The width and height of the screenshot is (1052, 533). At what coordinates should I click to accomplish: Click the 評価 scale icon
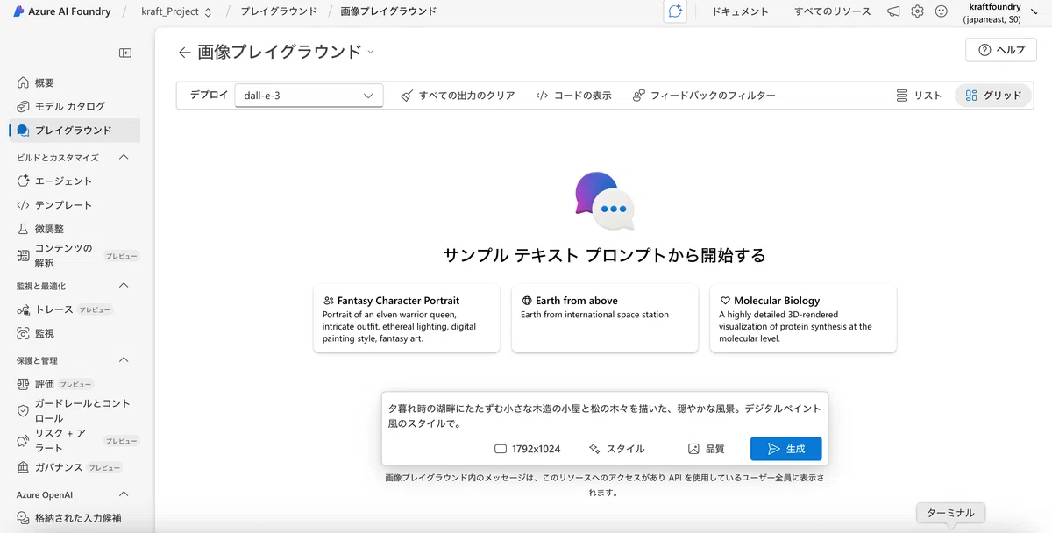[x=24, y=384]
